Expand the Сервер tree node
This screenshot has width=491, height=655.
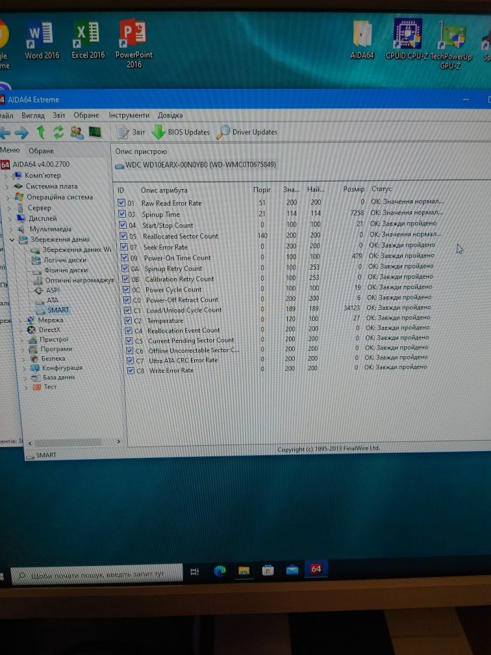coord(9,208)
